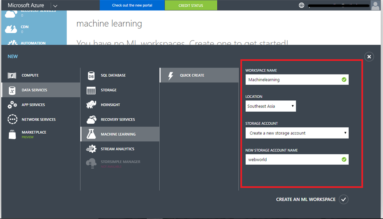Choose SQL Database service
This screenshot has height=219, width=383.
[120, 75]
